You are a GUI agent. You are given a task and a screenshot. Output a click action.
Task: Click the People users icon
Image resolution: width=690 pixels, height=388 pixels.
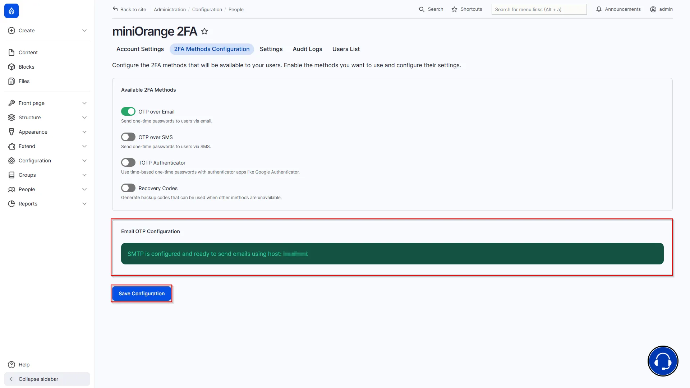click(11, 189)
